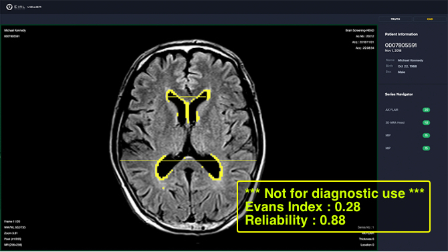Screen dimensions: 448x252
Task: Click the EIRL Viewer logo icon
Action: [x=9, y=7]
